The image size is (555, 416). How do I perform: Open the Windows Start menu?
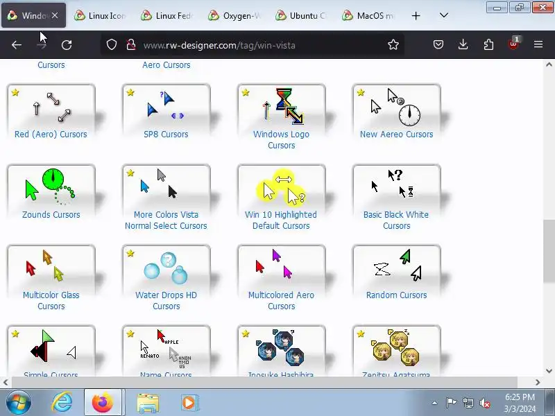tap(18, 403)
